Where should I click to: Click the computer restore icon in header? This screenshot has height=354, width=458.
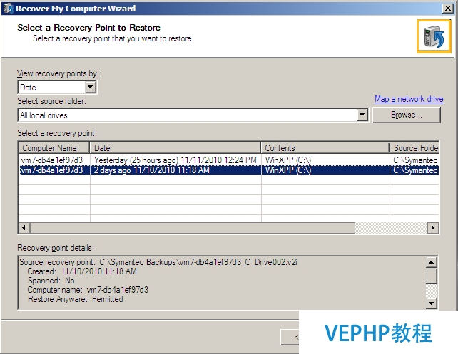pos(434,36)
